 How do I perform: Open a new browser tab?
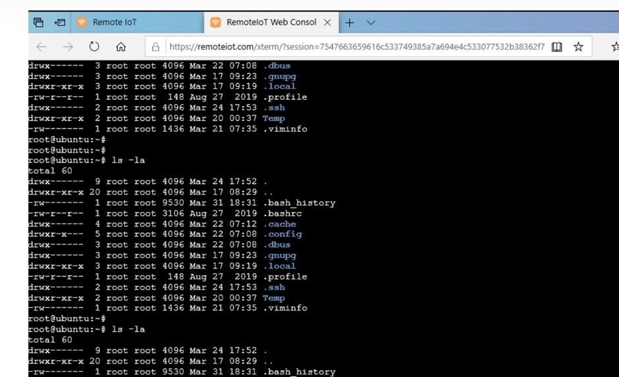coord(350,23)
